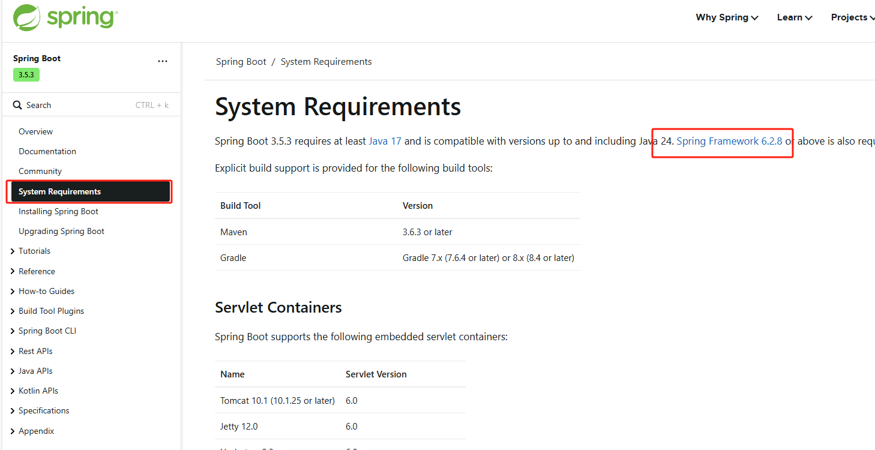Open the Why Spring dropdown menu

point(727,17)
